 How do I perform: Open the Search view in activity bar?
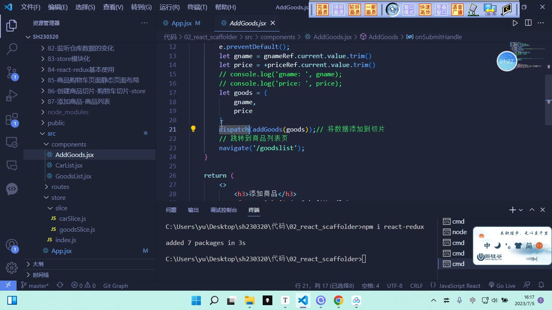[x=12, y=49]
